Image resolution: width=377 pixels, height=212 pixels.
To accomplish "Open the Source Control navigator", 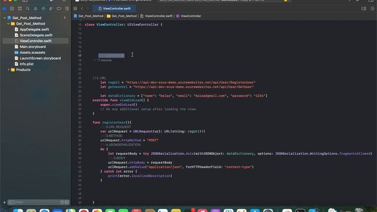I will pyautogui.click(x=12, y=9).
